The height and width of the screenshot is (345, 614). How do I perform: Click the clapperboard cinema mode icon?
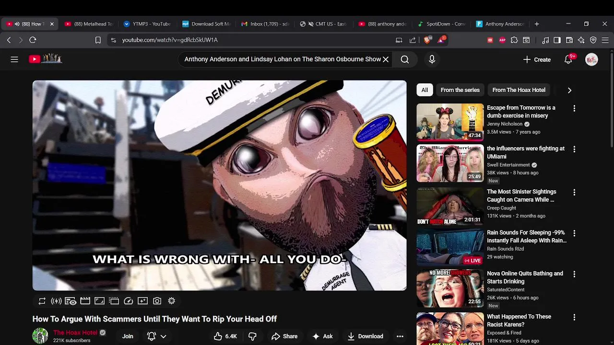tap(85, 301)
